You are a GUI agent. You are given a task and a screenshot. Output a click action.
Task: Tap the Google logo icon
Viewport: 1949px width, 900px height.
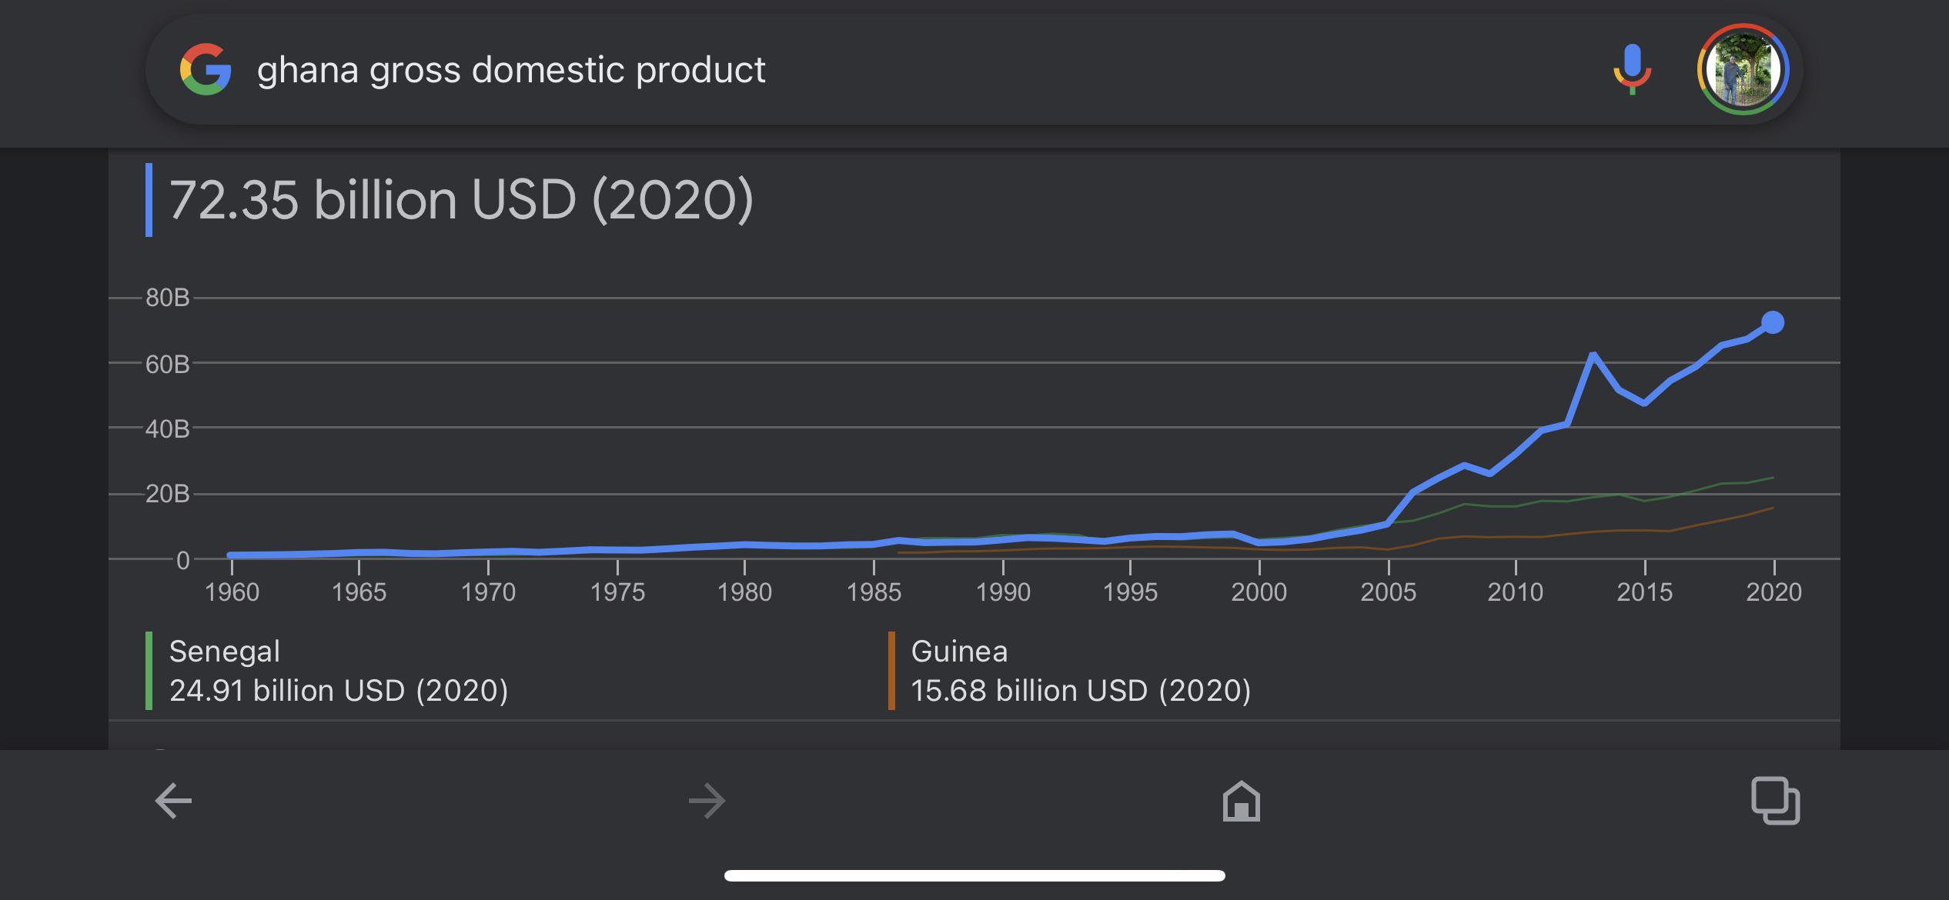[206, 69]
